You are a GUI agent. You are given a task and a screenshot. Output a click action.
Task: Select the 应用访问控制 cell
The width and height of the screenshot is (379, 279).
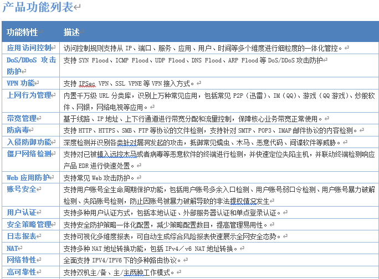pos(30,48)
